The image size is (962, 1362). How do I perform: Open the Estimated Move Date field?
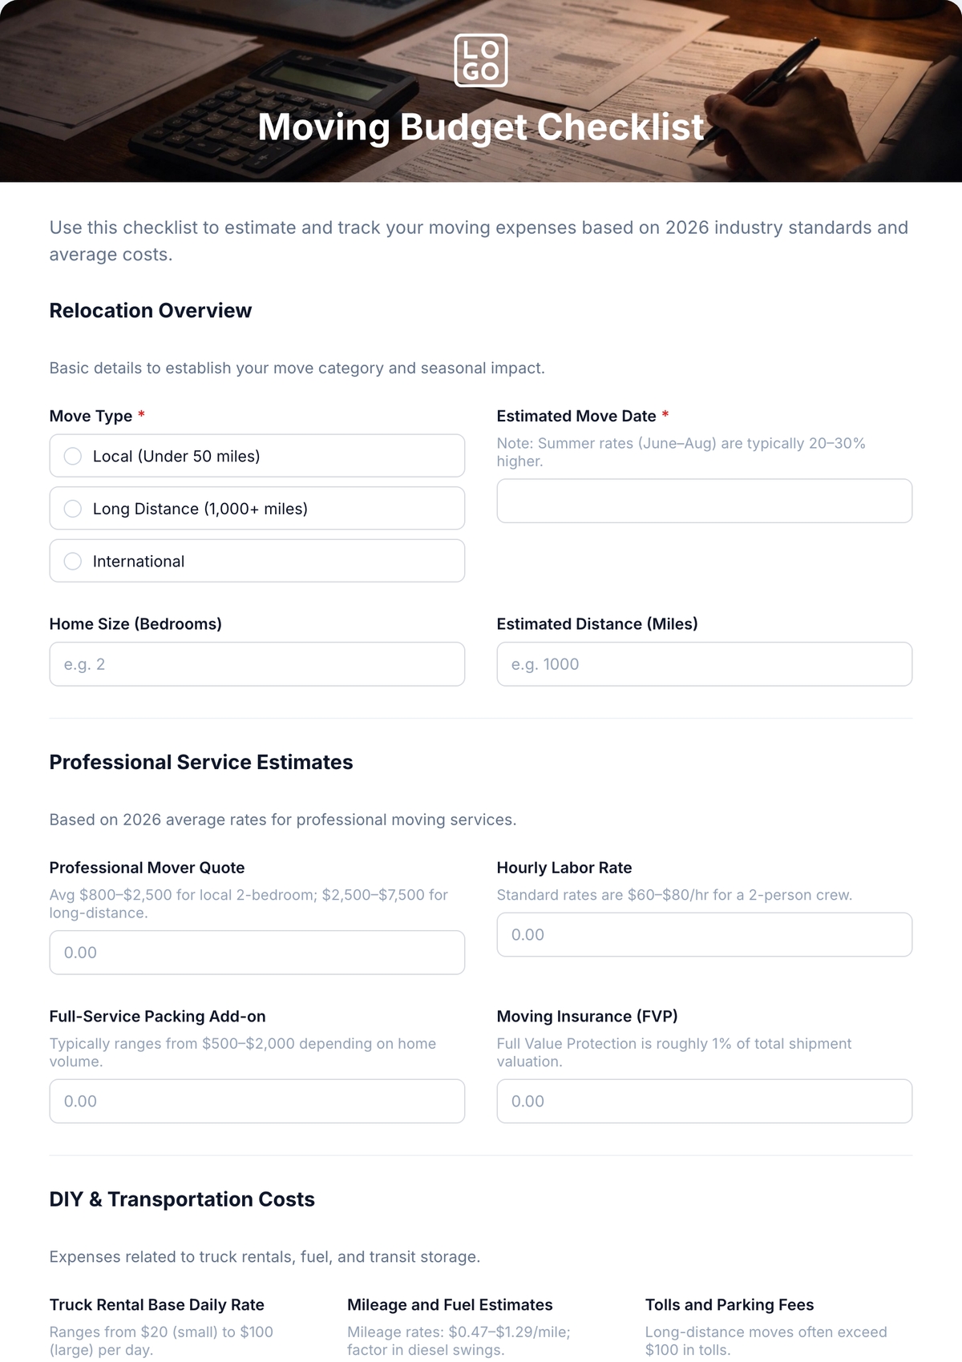(705, 501)
